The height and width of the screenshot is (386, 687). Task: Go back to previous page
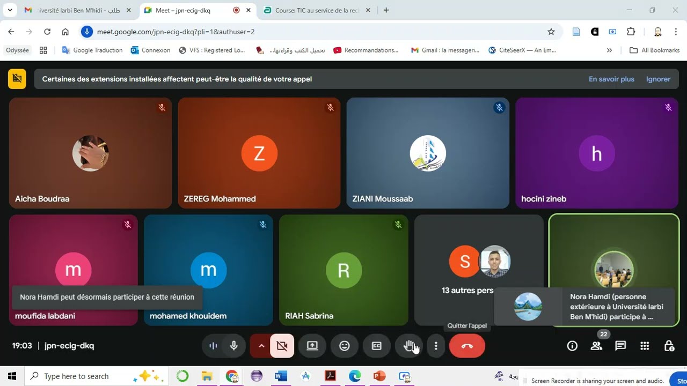click(x=11, y=32)
